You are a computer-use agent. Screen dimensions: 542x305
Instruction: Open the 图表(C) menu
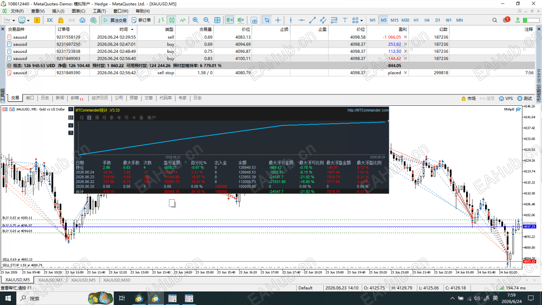pos(79,11)
